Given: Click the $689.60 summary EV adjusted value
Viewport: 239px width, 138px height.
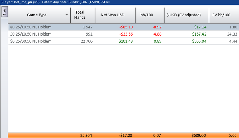Looking at the screenshot, I should [198, 135].
